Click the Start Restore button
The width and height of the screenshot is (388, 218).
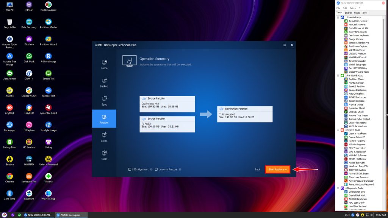click(x=277, y=169)
